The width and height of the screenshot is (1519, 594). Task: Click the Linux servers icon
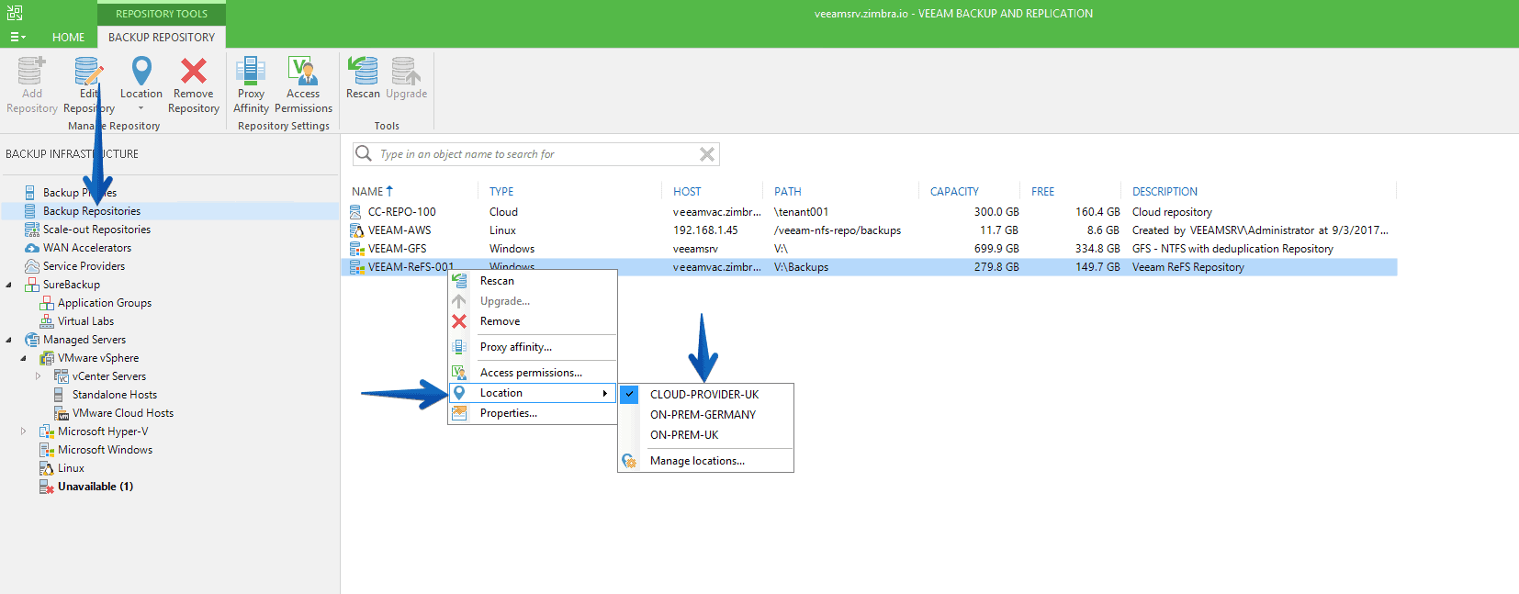pos(47,468)
